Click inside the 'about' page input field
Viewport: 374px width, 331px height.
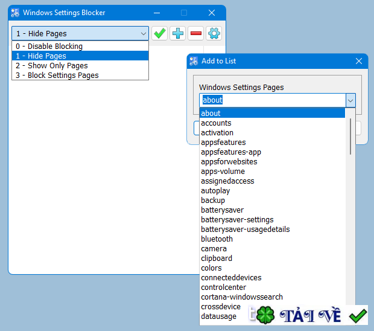tap(273, 100)
